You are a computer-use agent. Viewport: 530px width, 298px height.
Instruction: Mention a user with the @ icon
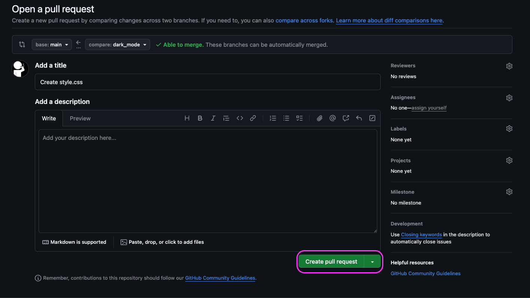[x=332, y=118]
